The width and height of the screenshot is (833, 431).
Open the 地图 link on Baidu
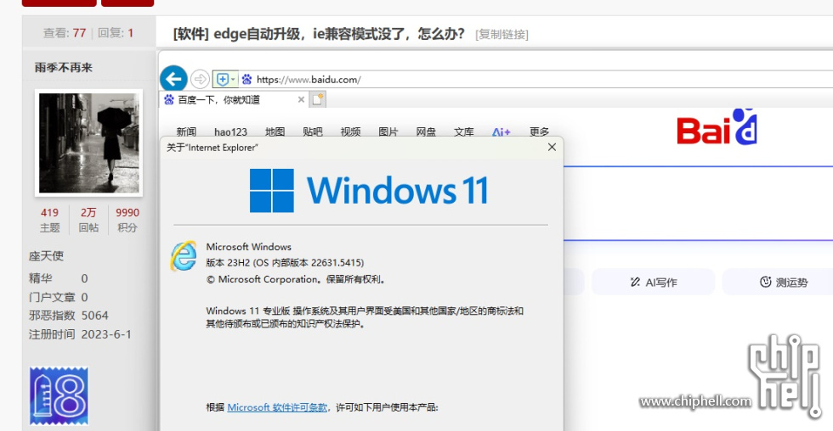point(275,132)
